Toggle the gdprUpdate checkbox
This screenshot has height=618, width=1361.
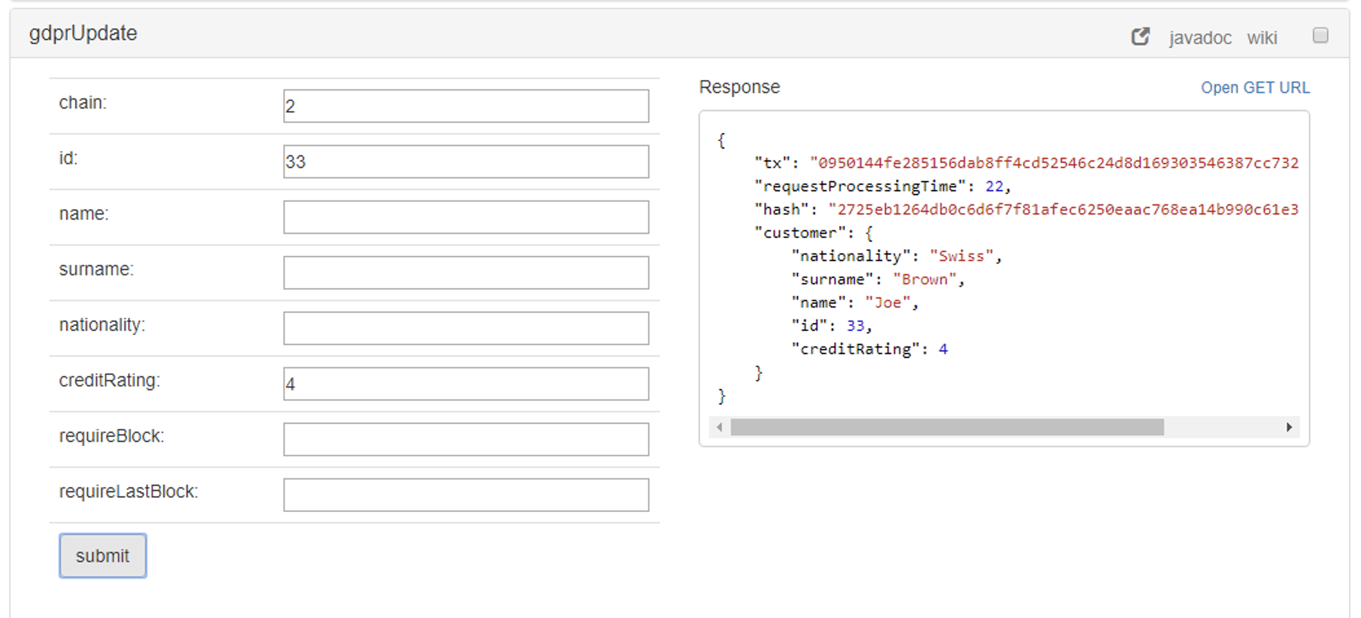1320,36
